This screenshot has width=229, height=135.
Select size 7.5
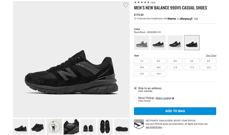point(142,61)
